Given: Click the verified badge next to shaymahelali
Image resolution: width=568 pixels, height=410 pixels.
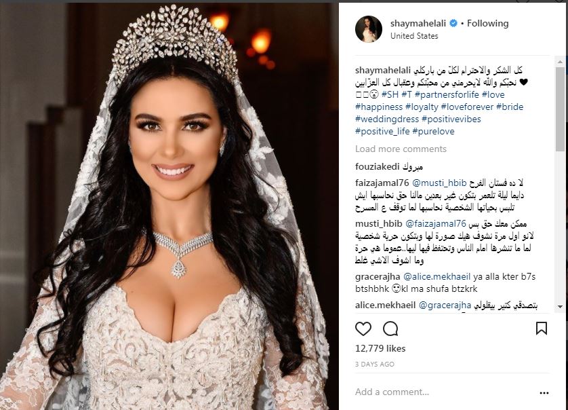Looking at the screenshot, I should point(453,24).
